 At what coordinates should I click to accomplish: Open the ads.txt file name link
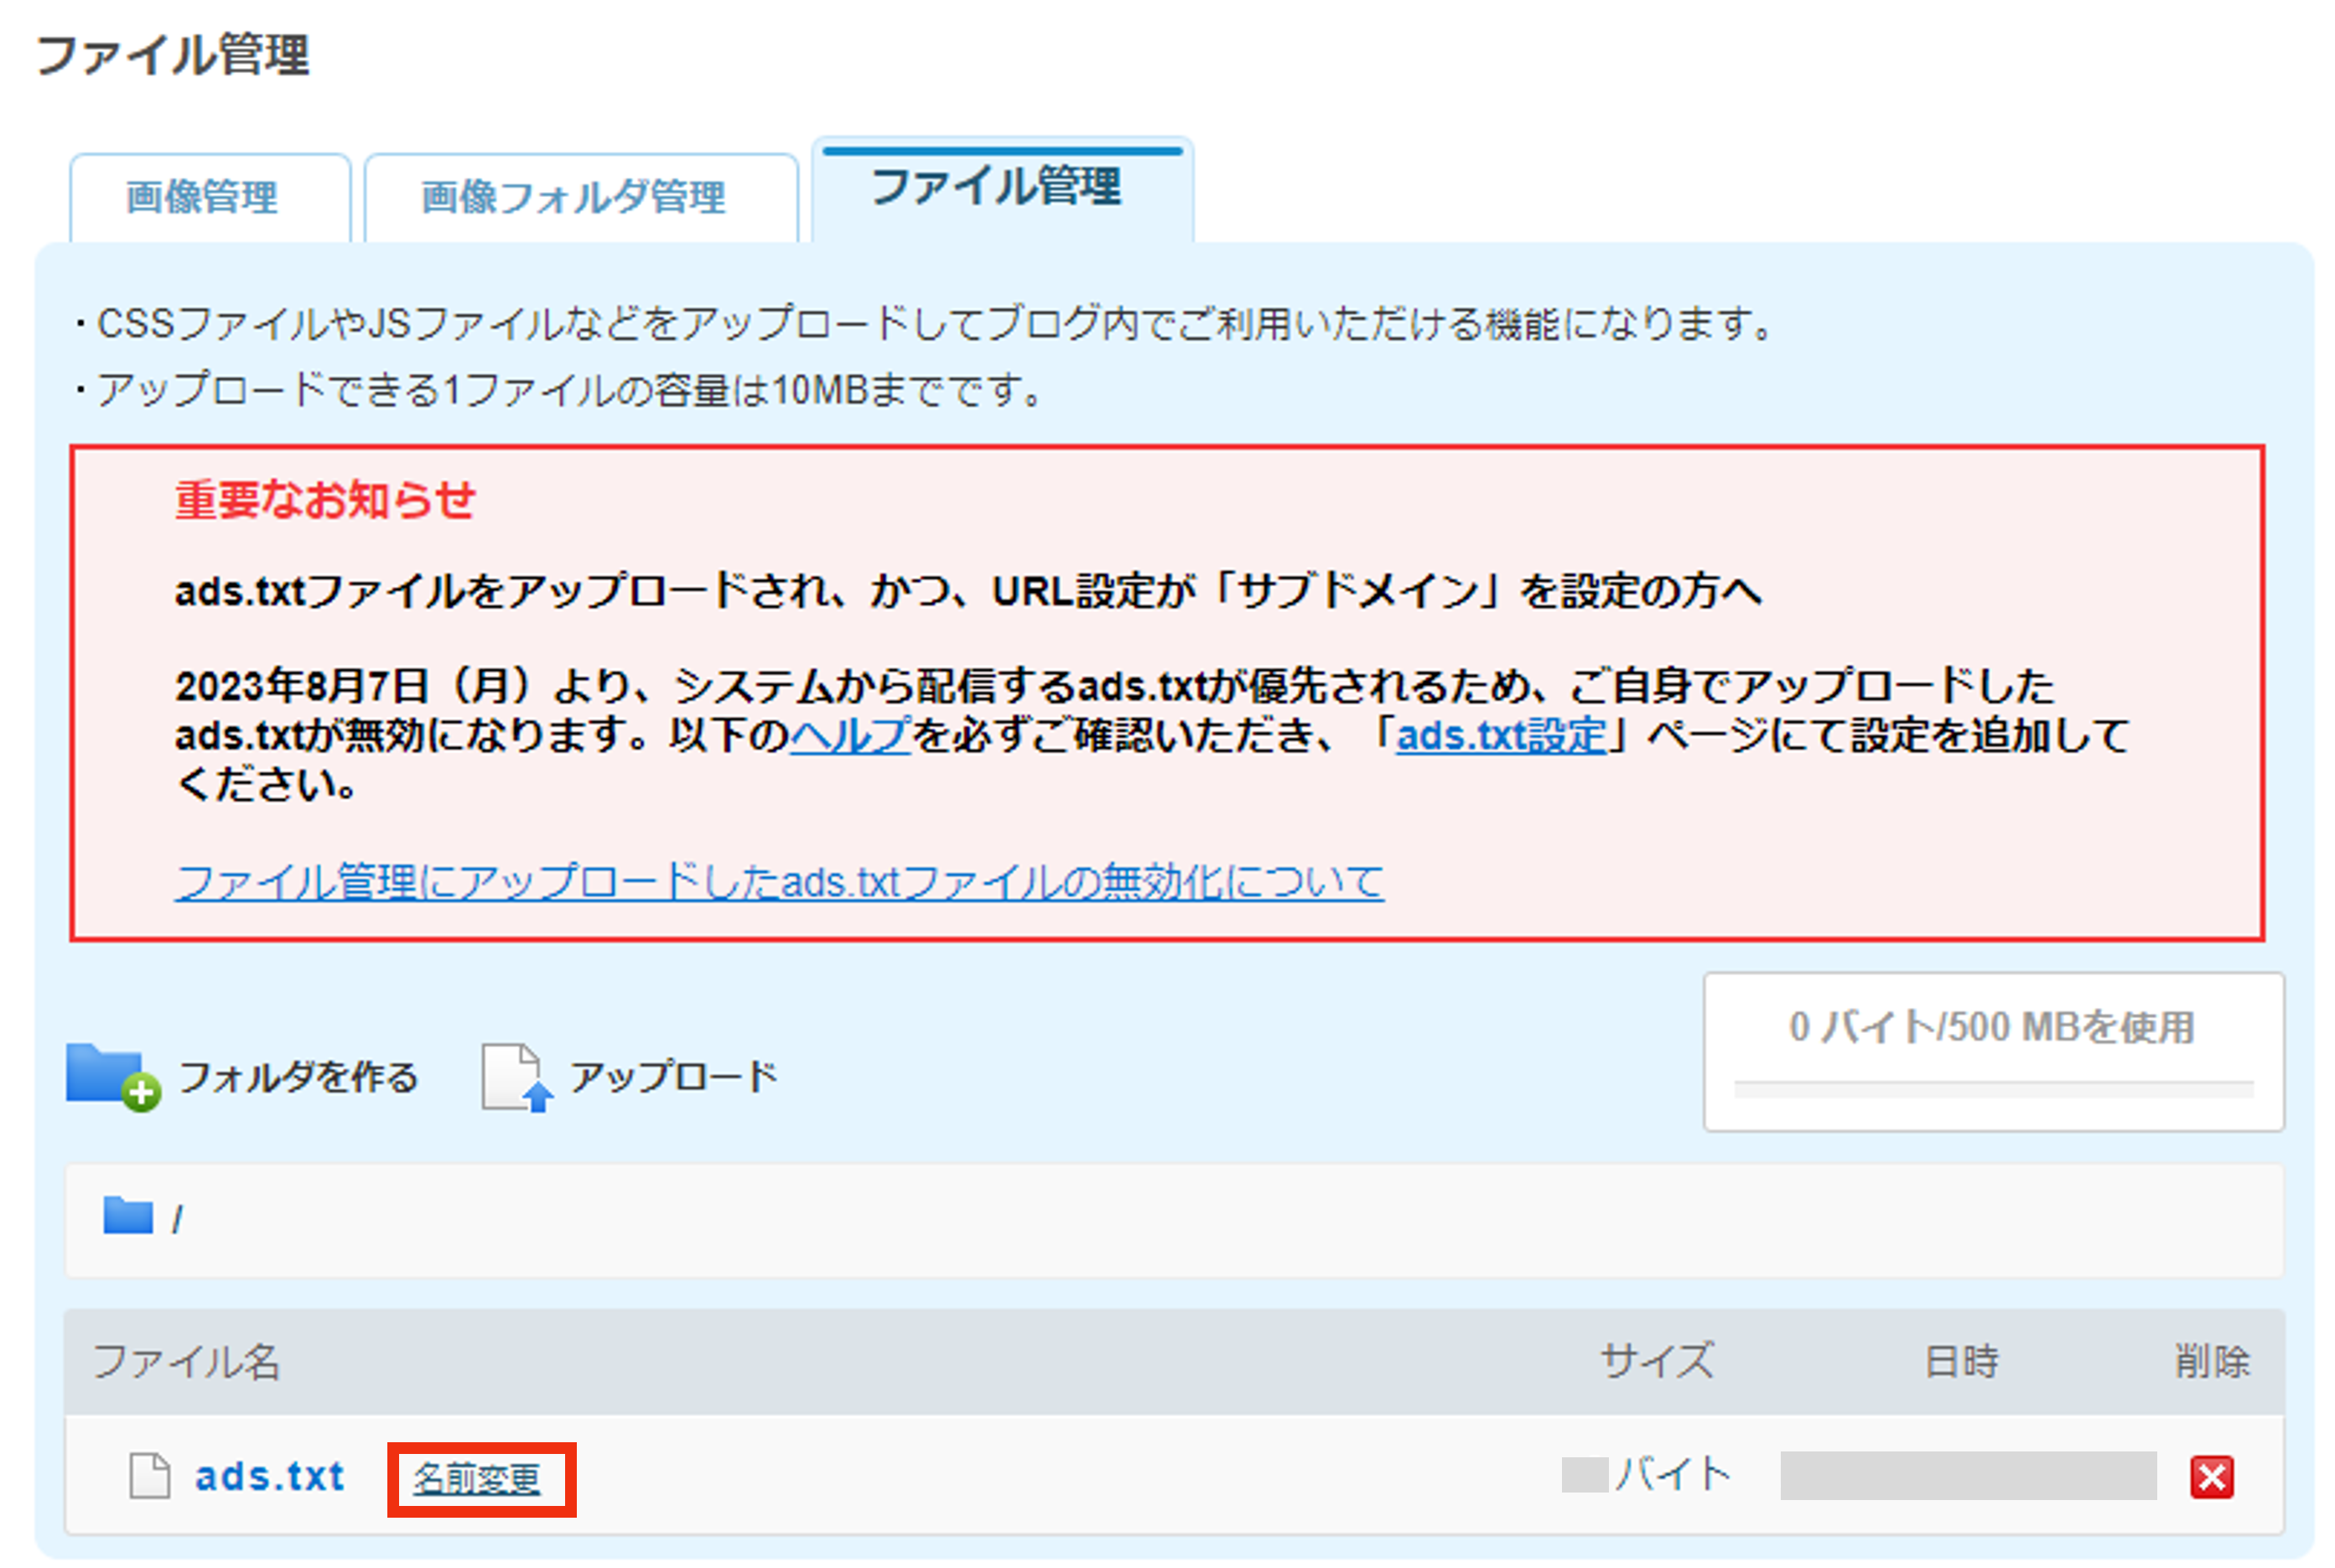pyautogui.click(x=270, y=1476)
